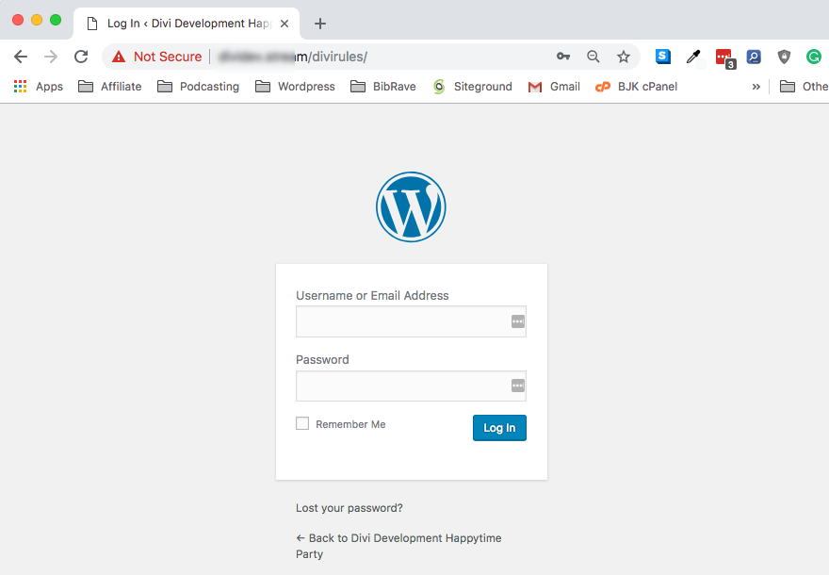Image resolution: width=829 pixels, height=575 pixels.
Task: Click inside the Password input field
Action: click(411, 386)
